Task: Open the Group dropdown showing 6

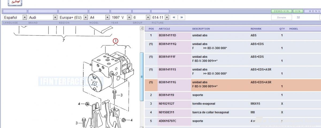Action: pyautogui.click(x=141, y=17)
